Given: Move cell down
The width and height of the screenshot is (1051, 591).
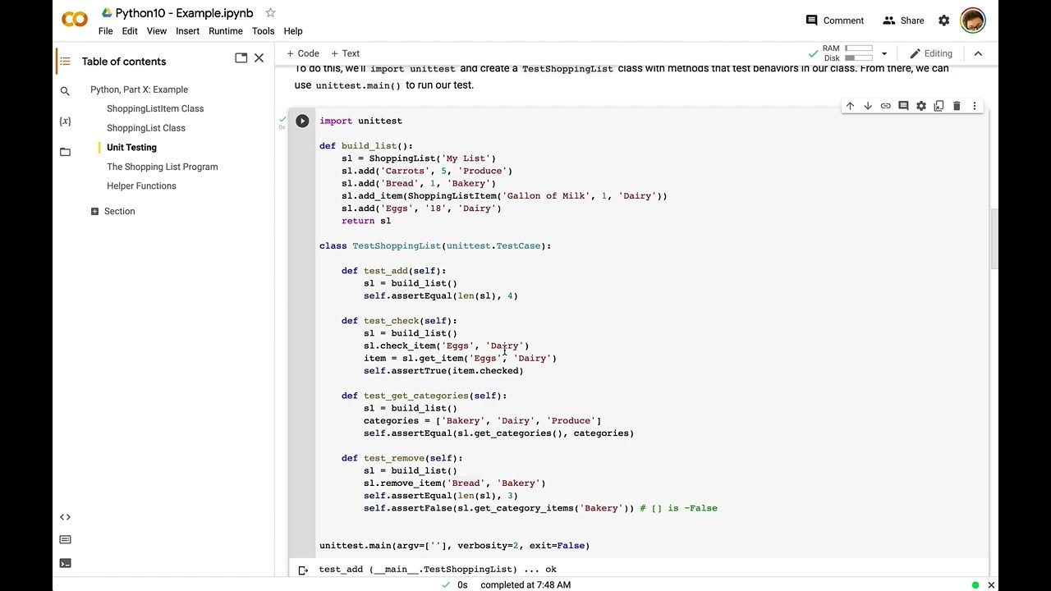Looking at the screenshot, I should click(x=868, y=106).
